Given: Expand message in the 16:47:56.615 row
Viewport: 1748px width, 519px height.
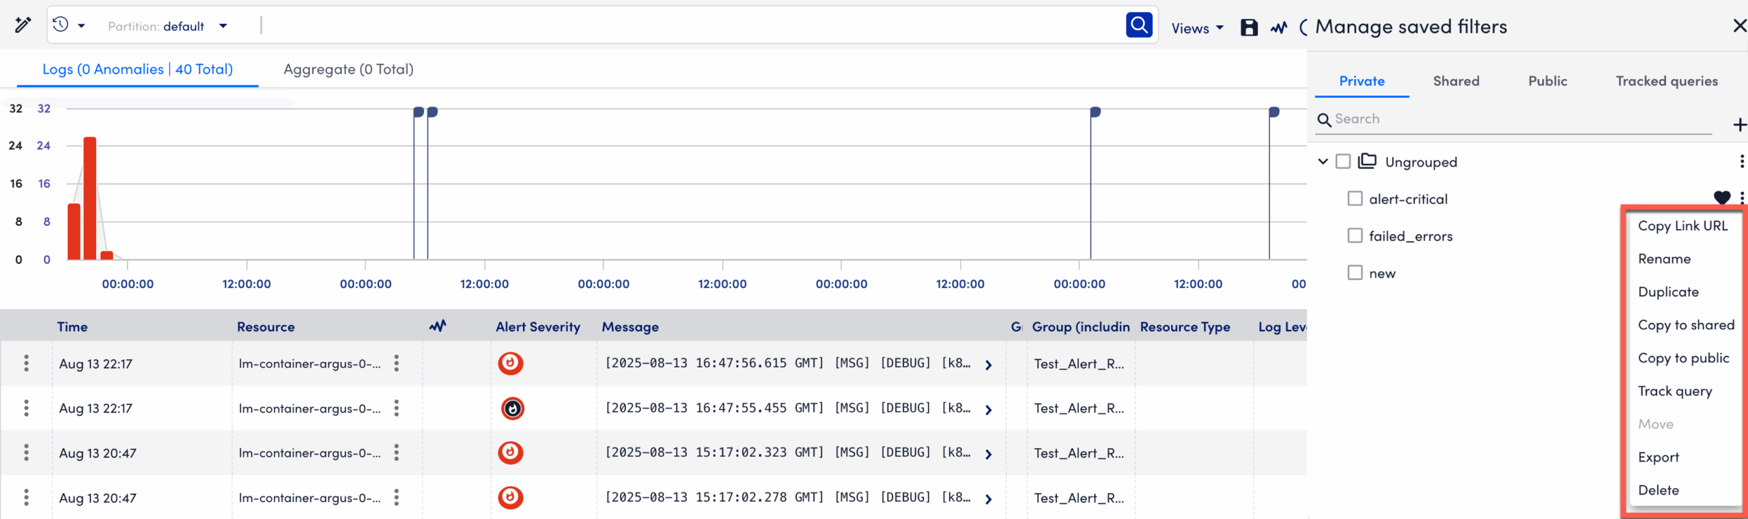Looking at the screenshot, I should [x=988, y=365].
